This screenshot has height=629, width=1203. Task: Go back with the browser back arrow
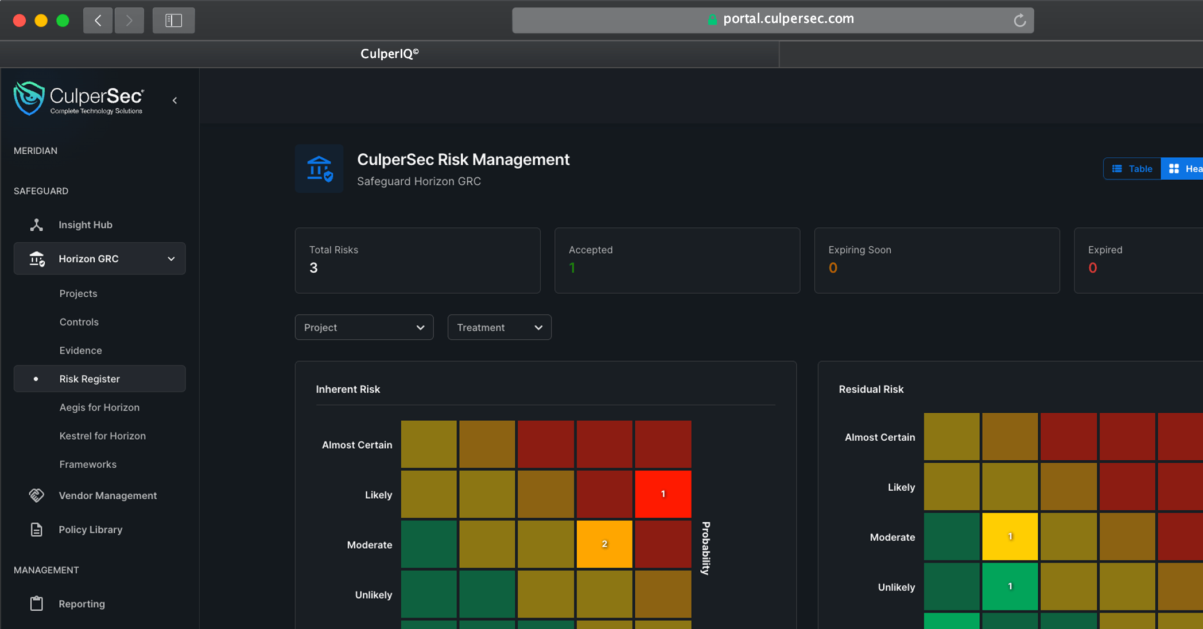98,21
